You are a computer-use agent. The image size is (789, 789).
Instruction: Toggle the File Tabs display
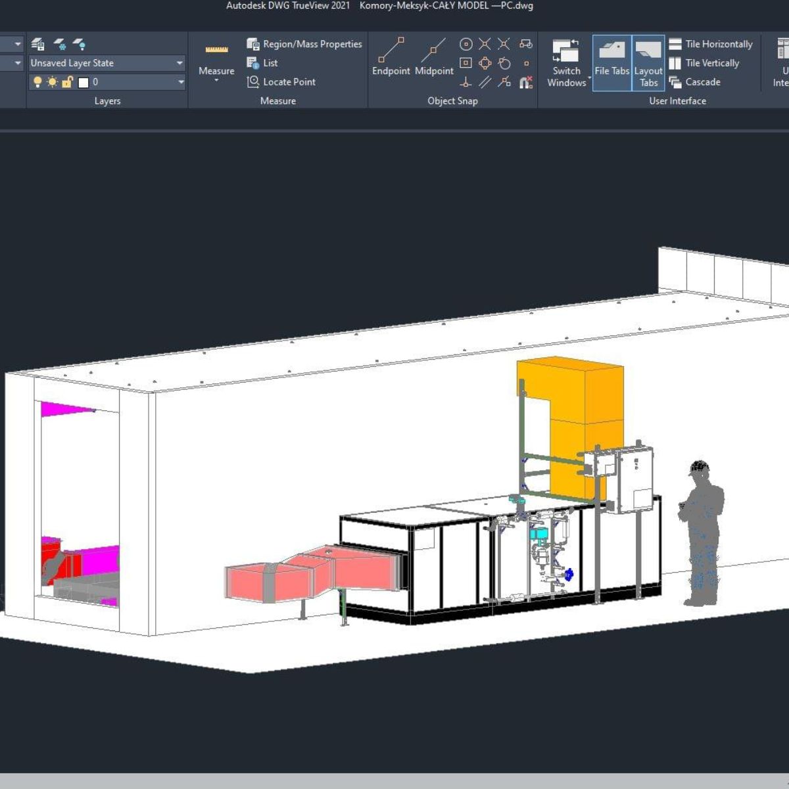pos(611,62)
